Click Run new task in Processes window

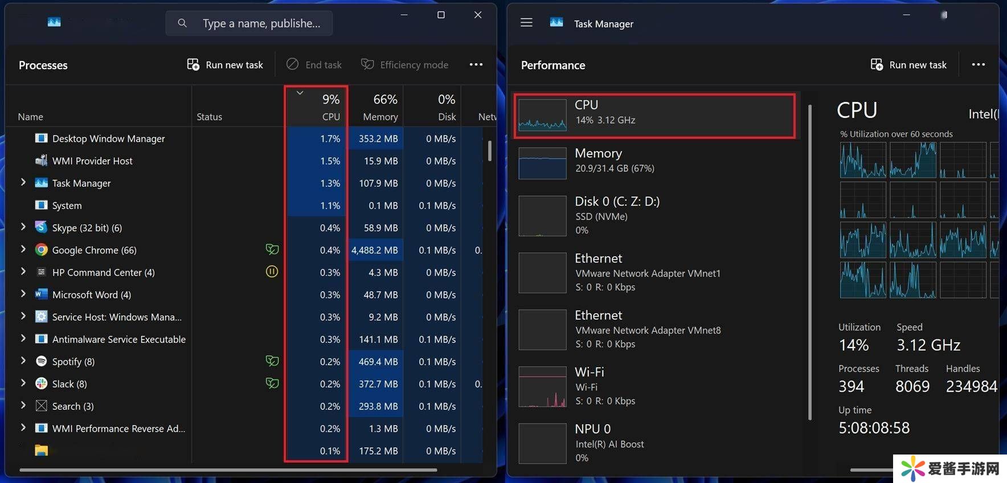pos(225,65)
